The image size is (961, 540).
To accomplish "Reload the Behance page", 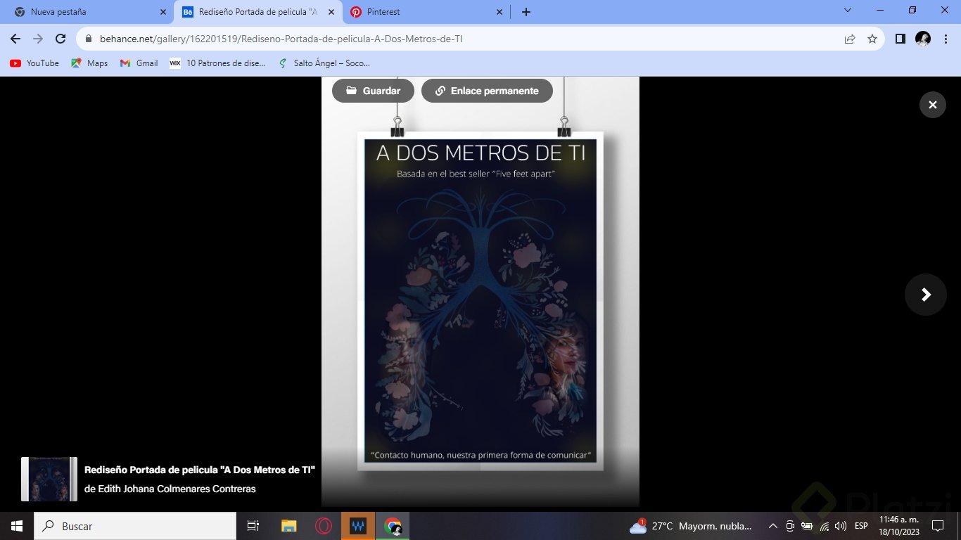I will 61,39.
